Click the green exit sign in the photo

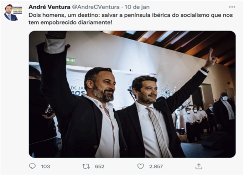pos(71,60)
